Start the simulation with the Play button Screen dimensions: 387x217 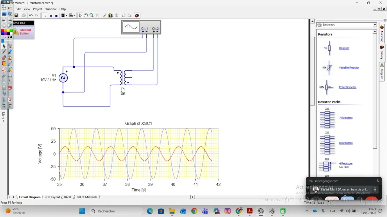click(x=45, y=16)
